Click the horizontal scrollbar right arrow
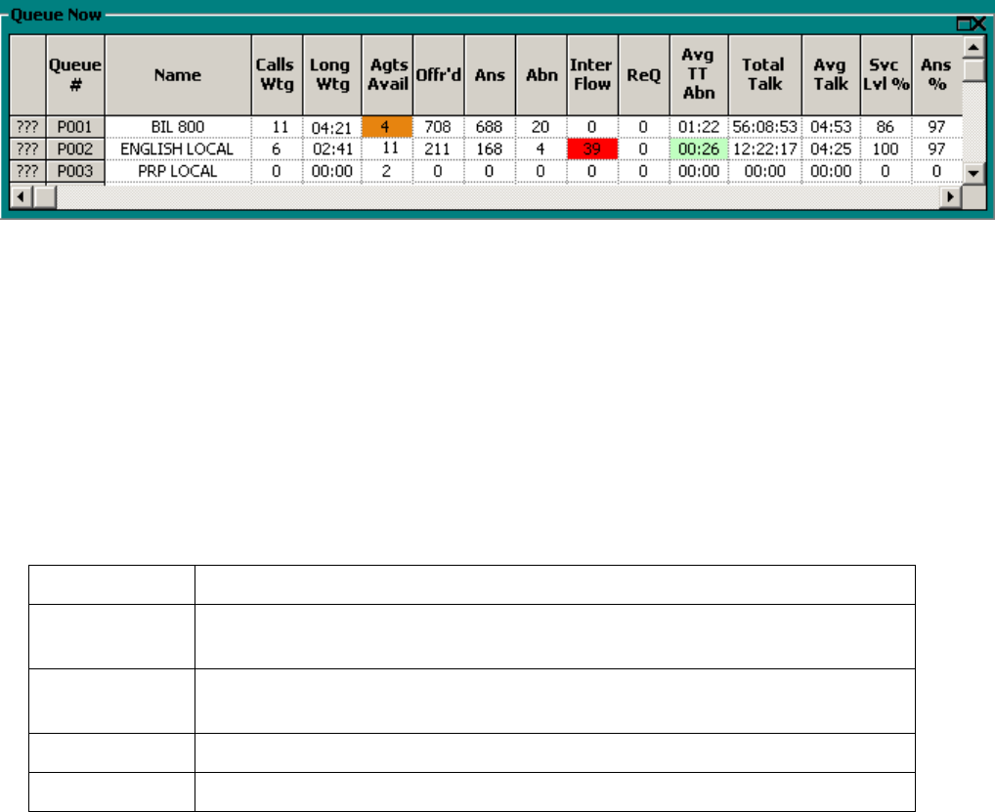The width and height of the screenshot is (995, 812). pyautogui.click(x=950, y=196)
